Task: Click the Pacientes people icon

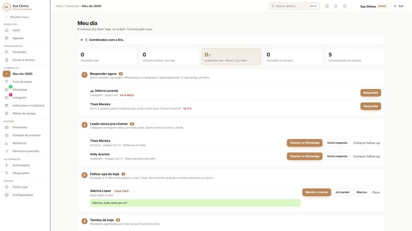Action: click(x=6, y=52)
